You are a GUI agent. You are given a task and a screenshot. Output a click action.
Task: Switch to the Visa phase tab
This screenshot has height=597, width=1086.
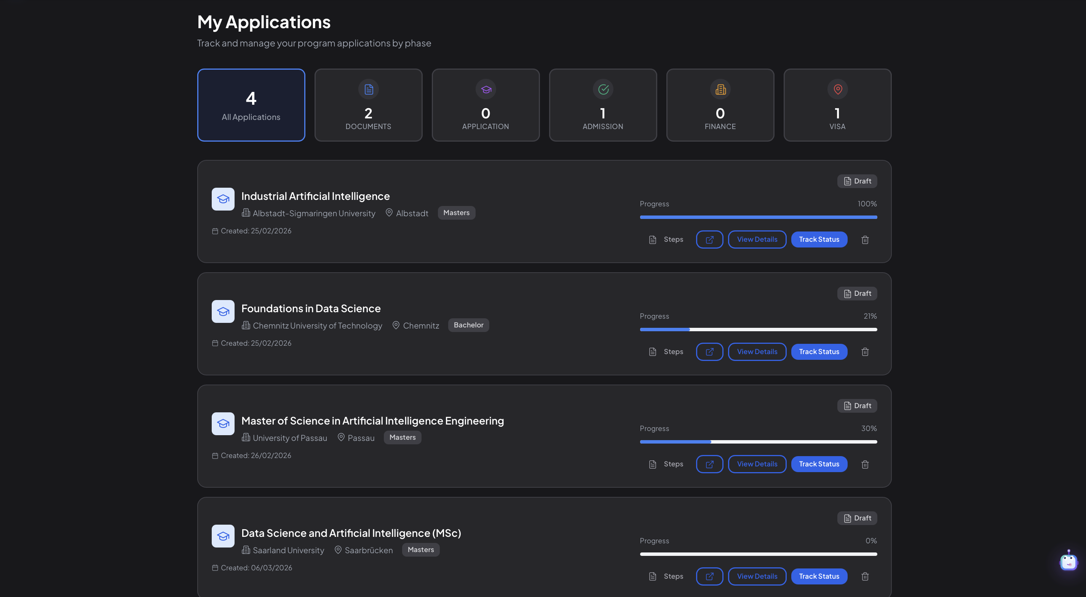pyautogui.click(x=837, y=105)
